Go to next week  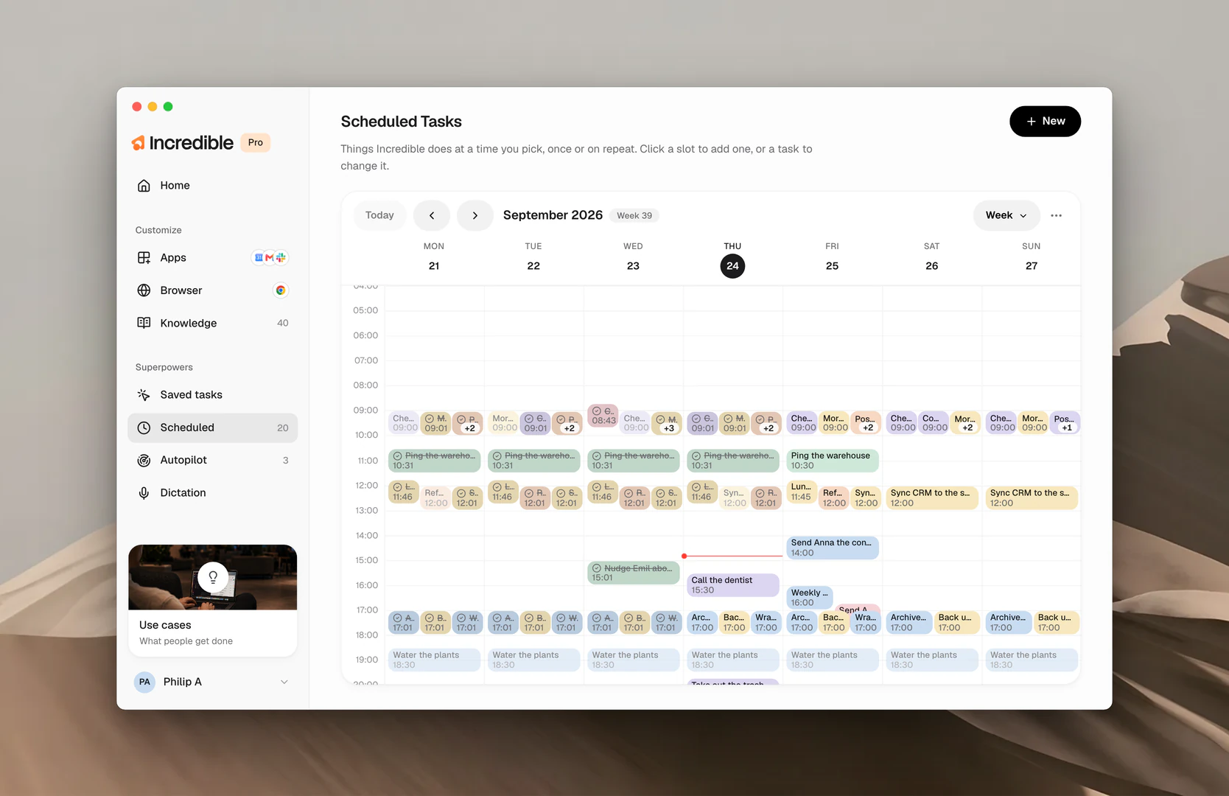[x=475, y=215]
